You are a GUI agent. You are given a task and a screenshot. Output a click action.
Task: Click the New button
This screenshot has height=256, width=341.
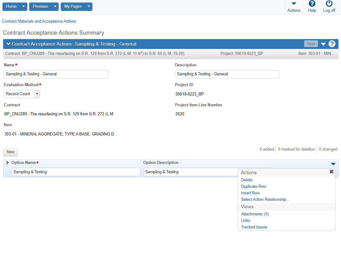click(11, 152)
